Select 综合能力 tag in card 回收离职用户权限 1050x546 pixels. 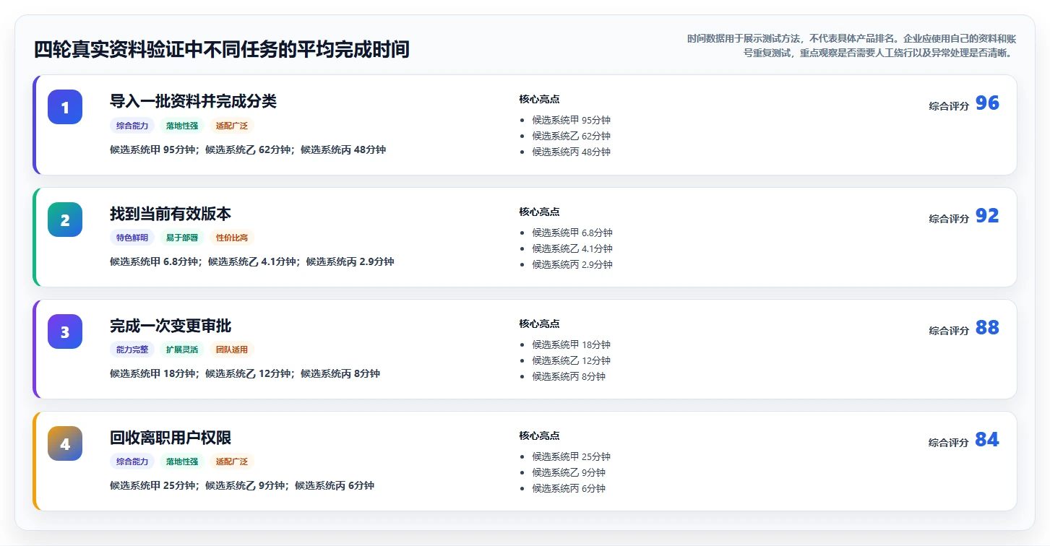click(x=132, y=461)
